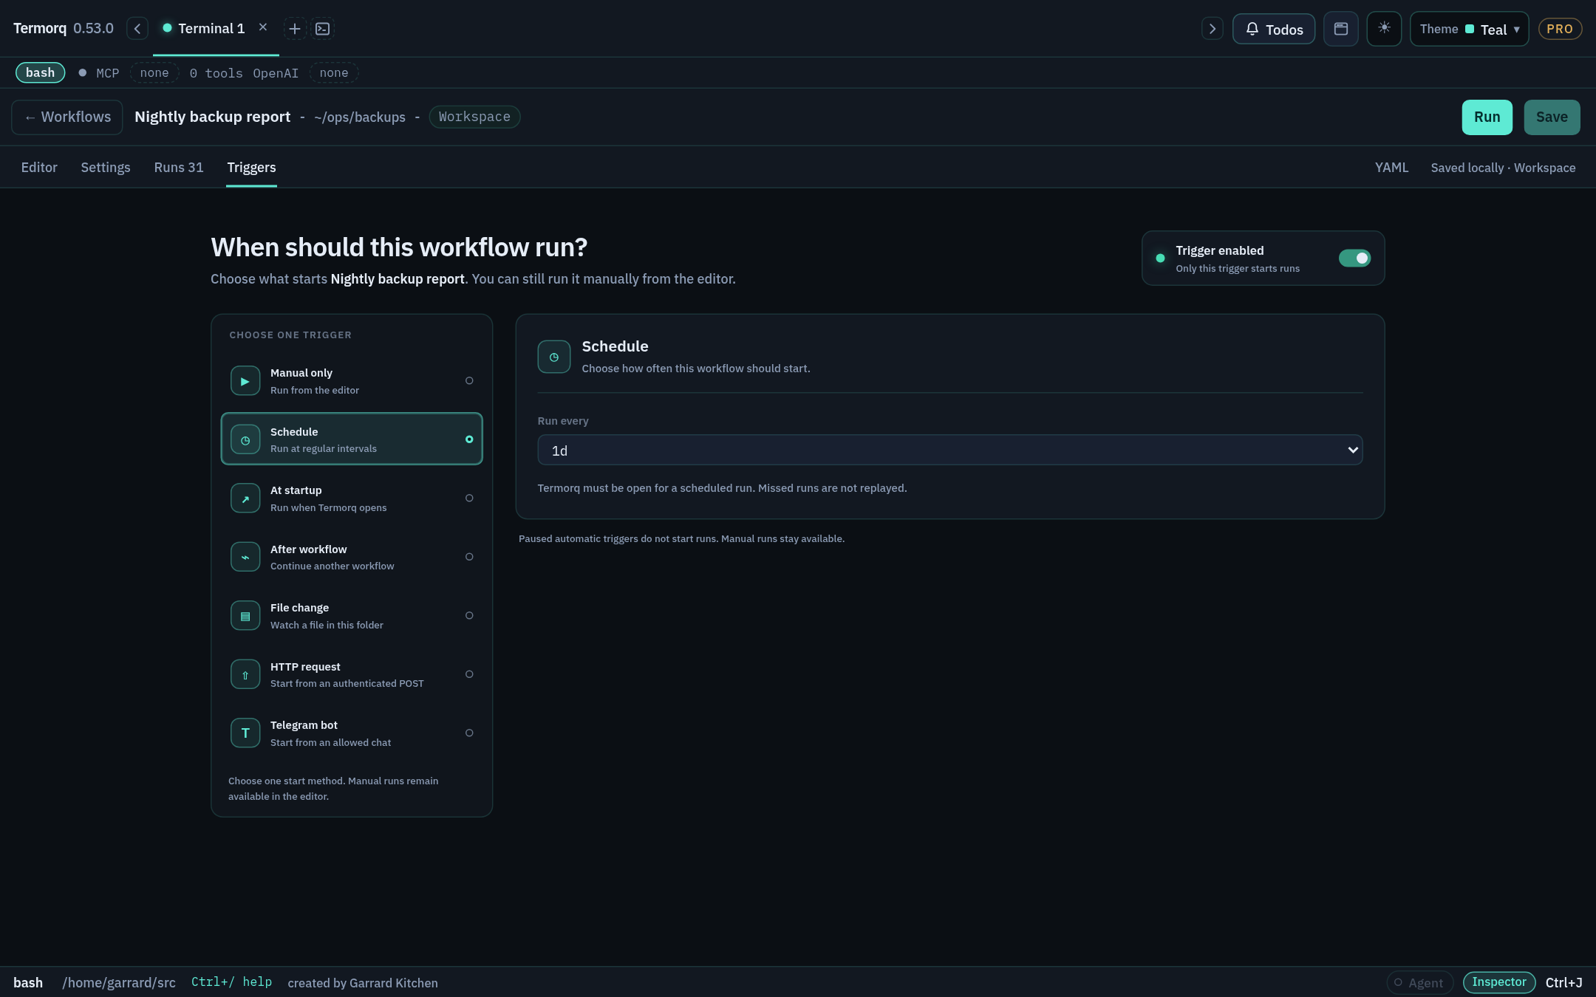Toggle light mode with the sun icon

point(1384,29)
